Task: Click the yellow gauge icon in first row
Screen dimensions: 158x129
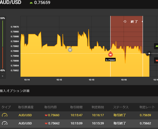Action: click(x=5, y=115)
